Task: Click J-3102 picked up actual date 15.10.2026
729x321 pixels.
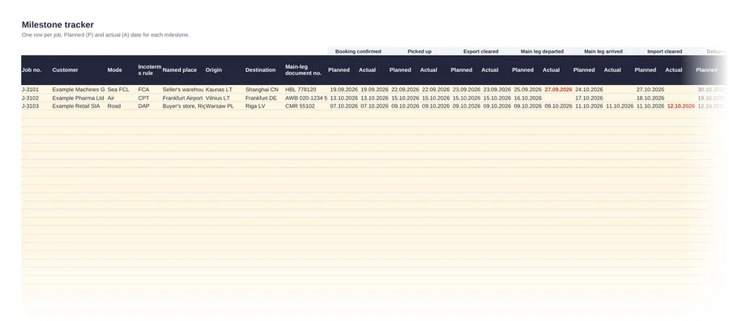Action: [x=436, y=99]
